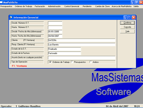This screenshot has height=108, width=143.
Task: Click the 'Operador' status bar label
Action: [6, 106]
